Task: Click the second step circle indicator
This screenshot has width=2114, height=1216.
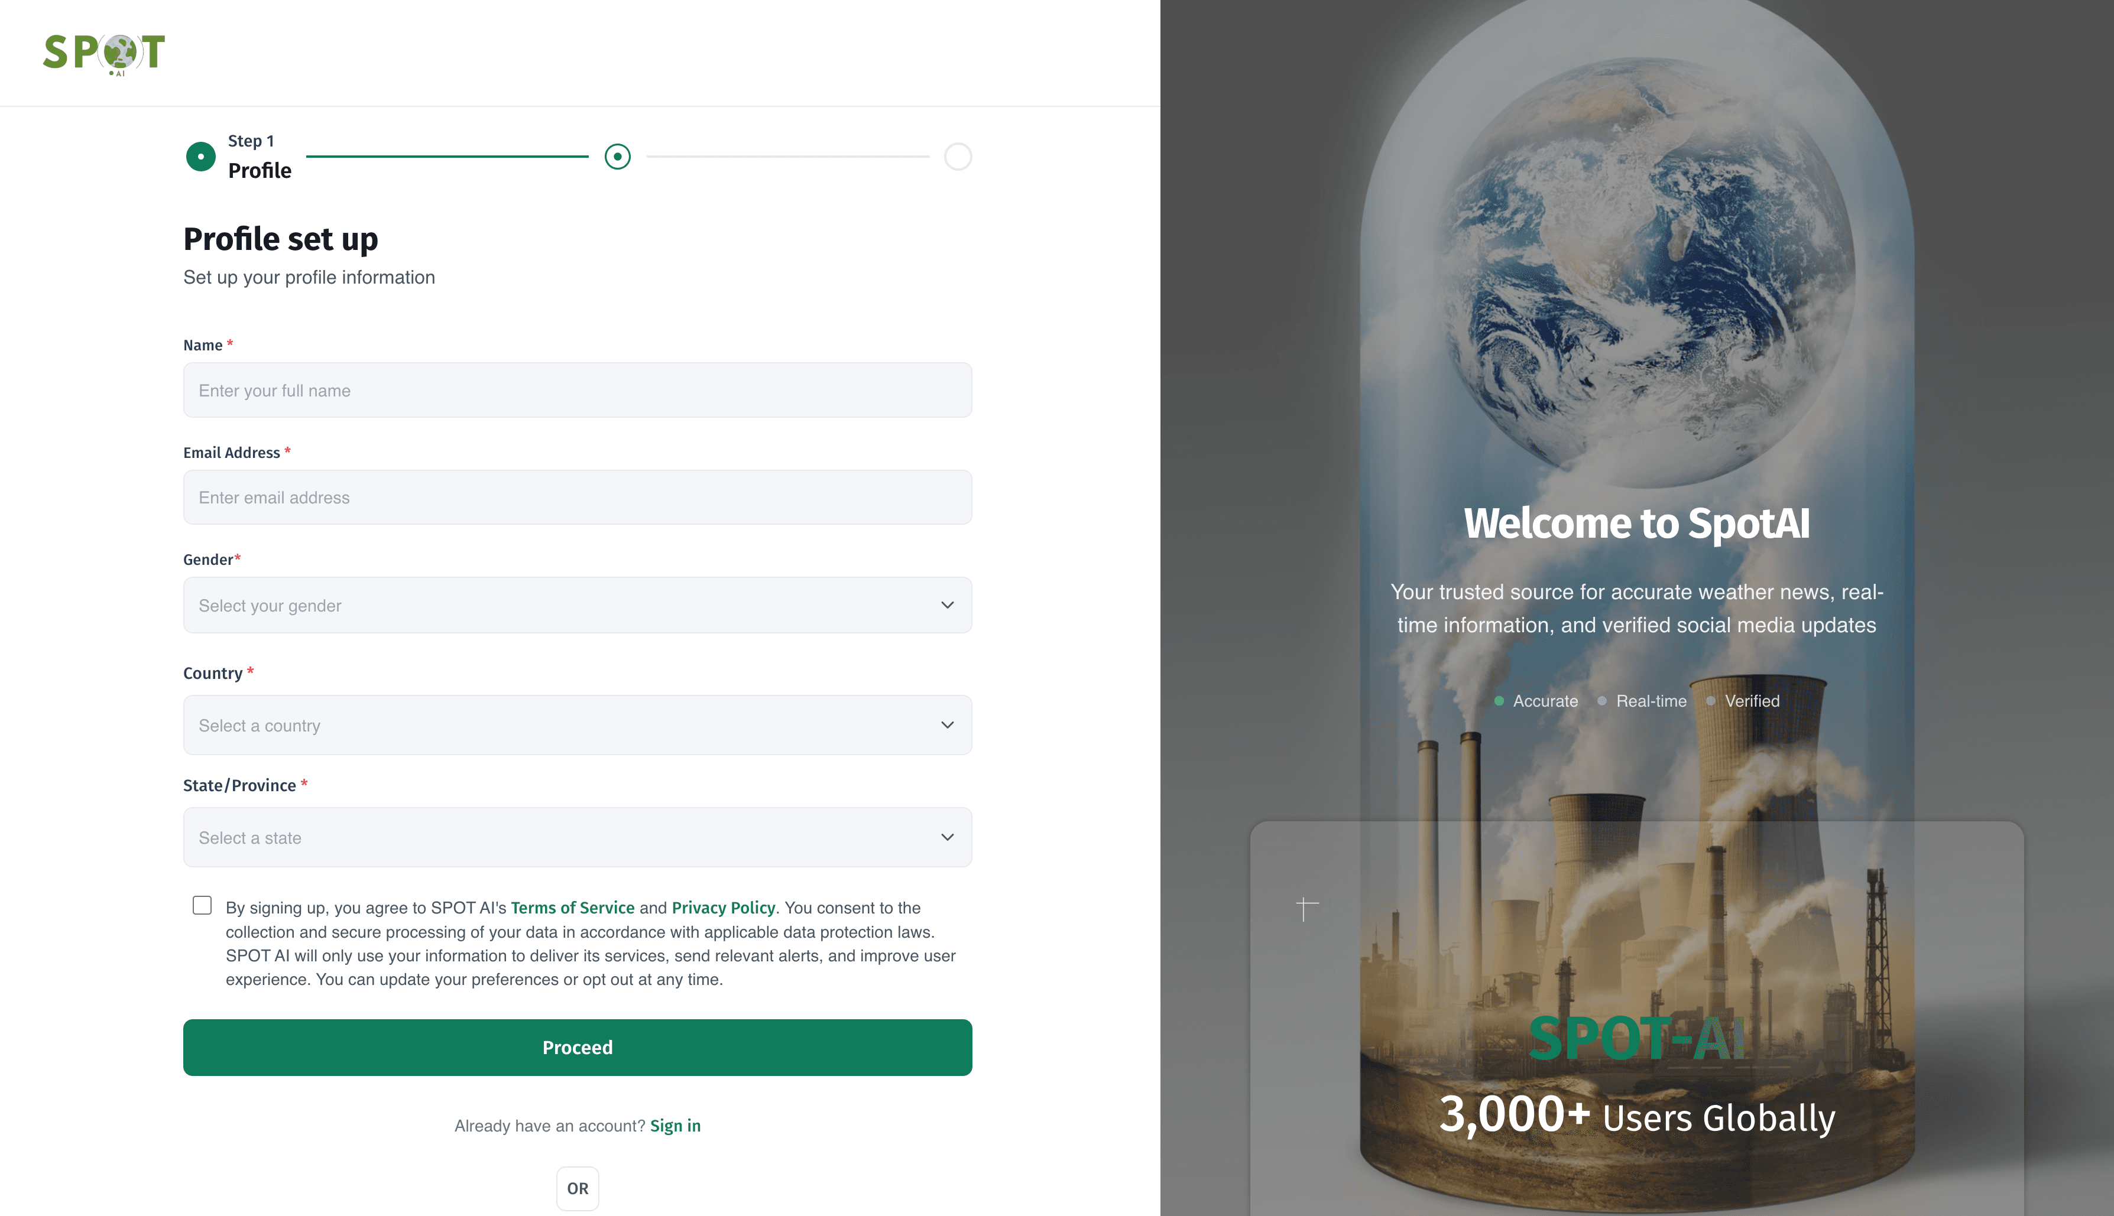Action: point(618,156)
